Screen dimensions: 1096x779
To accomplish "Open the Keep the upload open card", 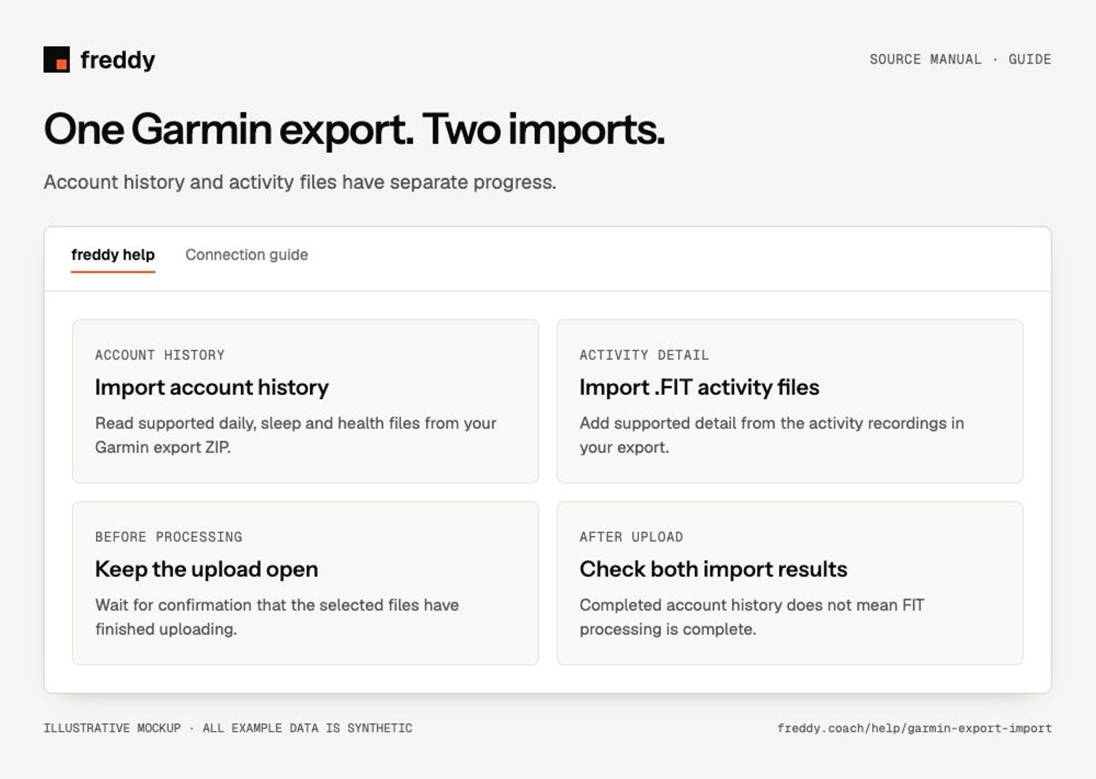I will point(306,583).
